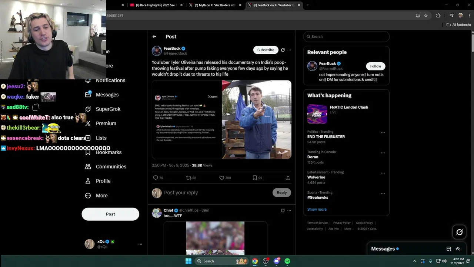Open the photo of man in blue jacket
Screen dimensions: 474x267
(x=257, y=119)
